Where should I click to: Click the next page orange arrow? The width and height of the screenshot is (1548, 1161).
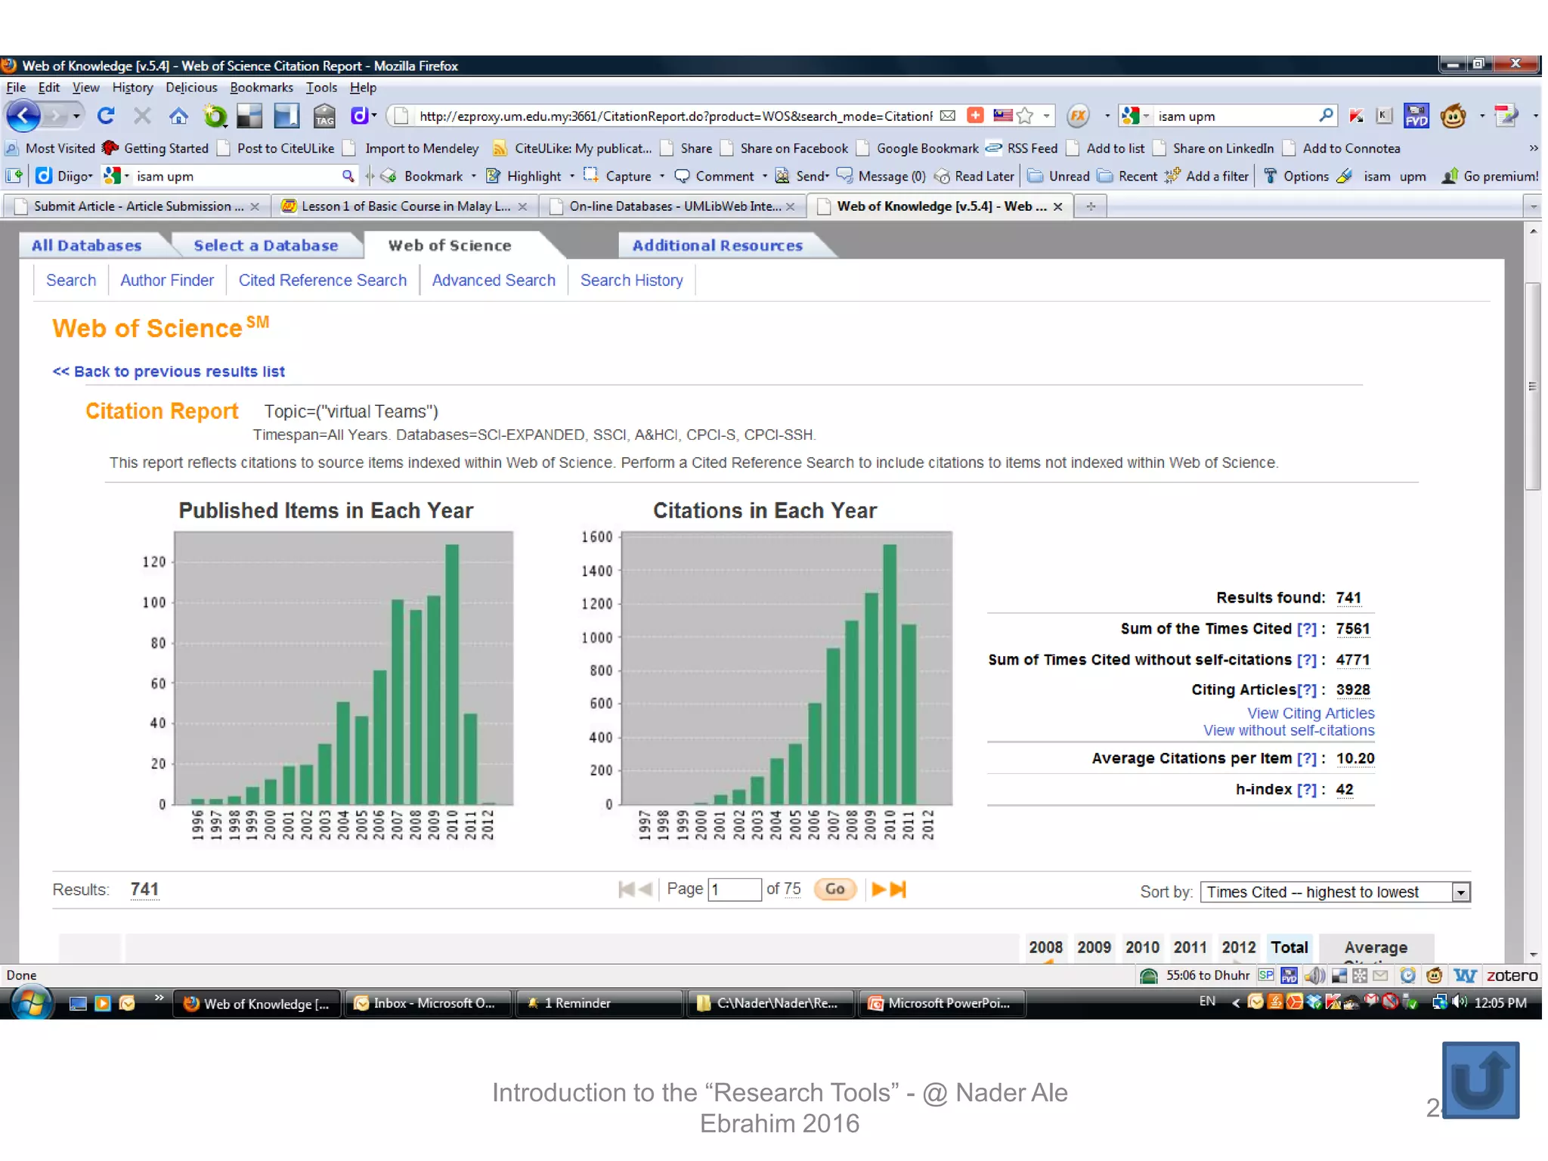878,889
